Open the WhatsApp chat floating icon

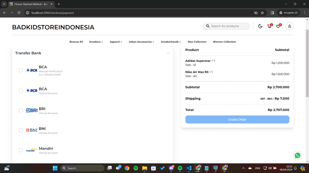(297, 155)
